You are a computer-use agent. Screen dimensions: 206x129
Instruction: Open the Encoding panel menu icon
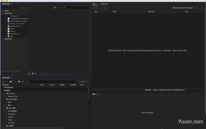pos(97,94)
